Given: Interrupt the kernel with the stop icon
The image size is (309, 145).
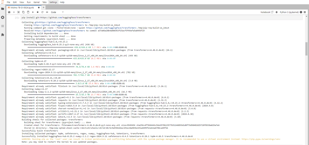Looking at the screenshot, I should click(38, 12).
